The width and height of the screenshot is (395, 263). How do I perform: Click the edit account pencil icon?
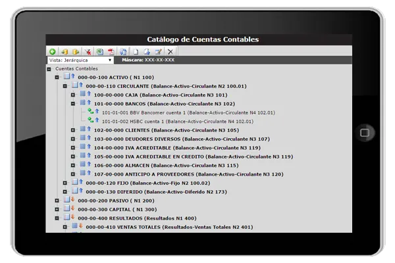(x=158, y=51)
